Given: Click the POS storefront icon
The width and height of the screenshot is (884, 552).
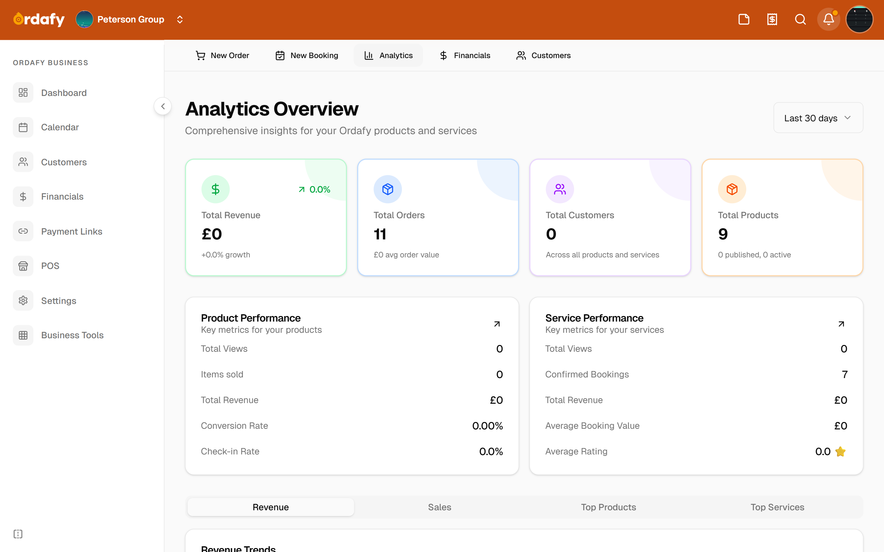Looking at the screenshot, I should 23,266.
